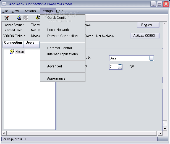
Task: Open the Actions menu
Action: tap(30, 11)
